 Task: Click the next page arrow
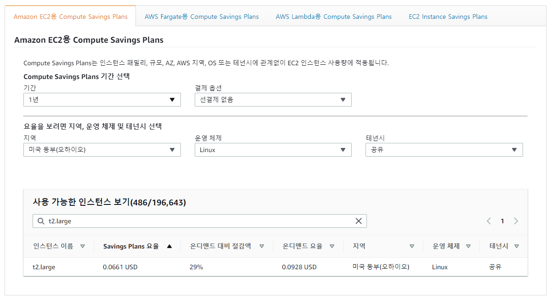[516, 221]
